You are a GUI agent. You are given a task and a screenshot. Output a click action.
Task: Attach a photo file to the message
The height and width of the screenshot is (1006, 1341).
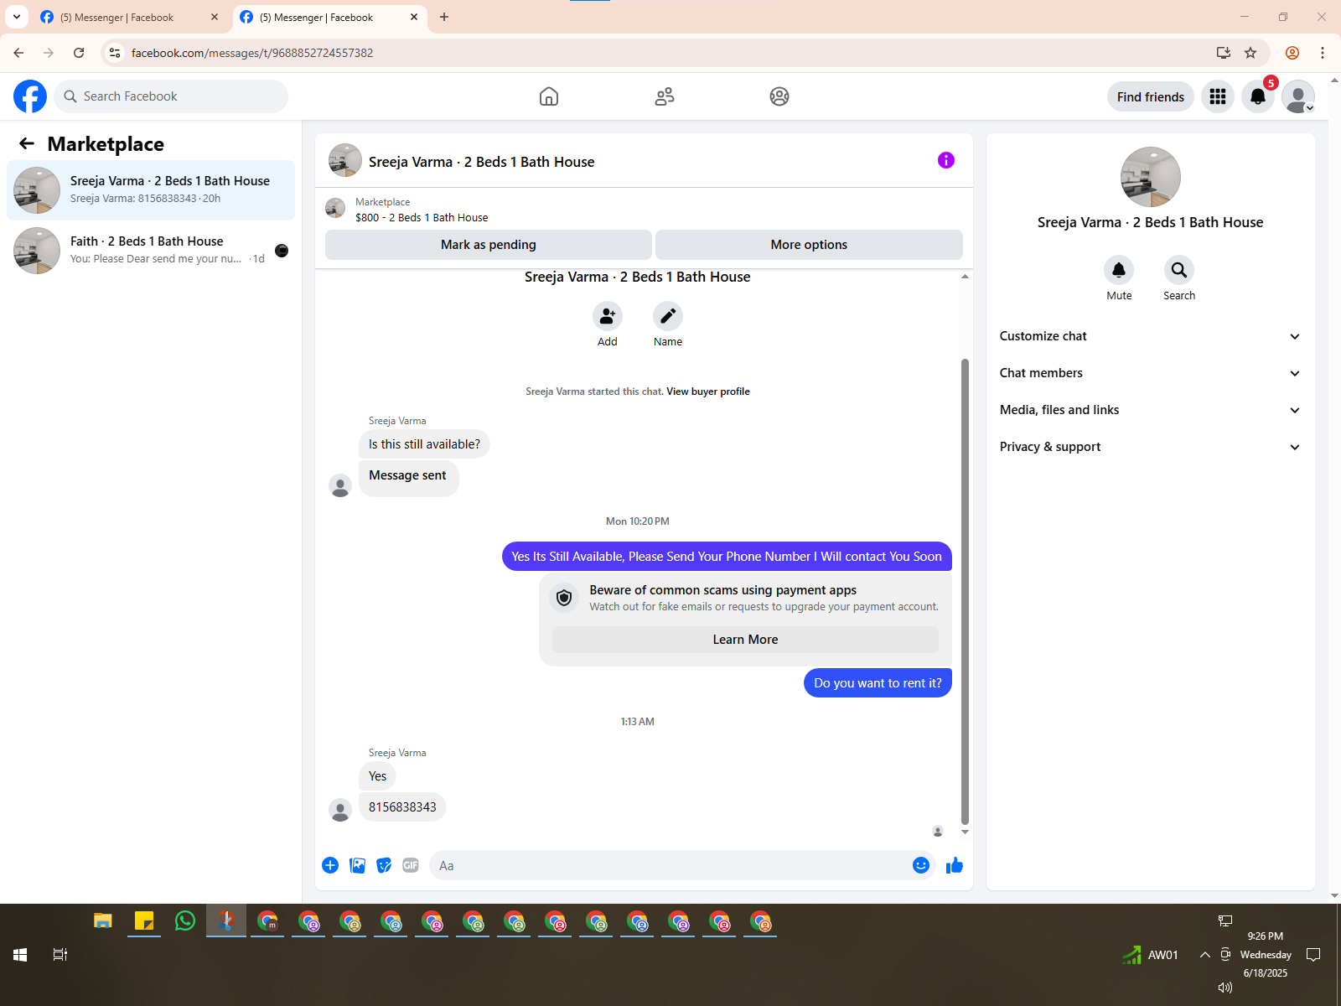[x=357, y=865]
